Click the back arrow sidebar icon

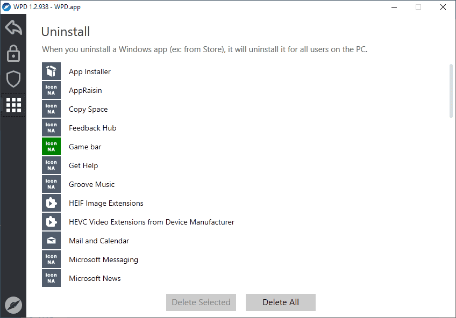coord(13,27)
